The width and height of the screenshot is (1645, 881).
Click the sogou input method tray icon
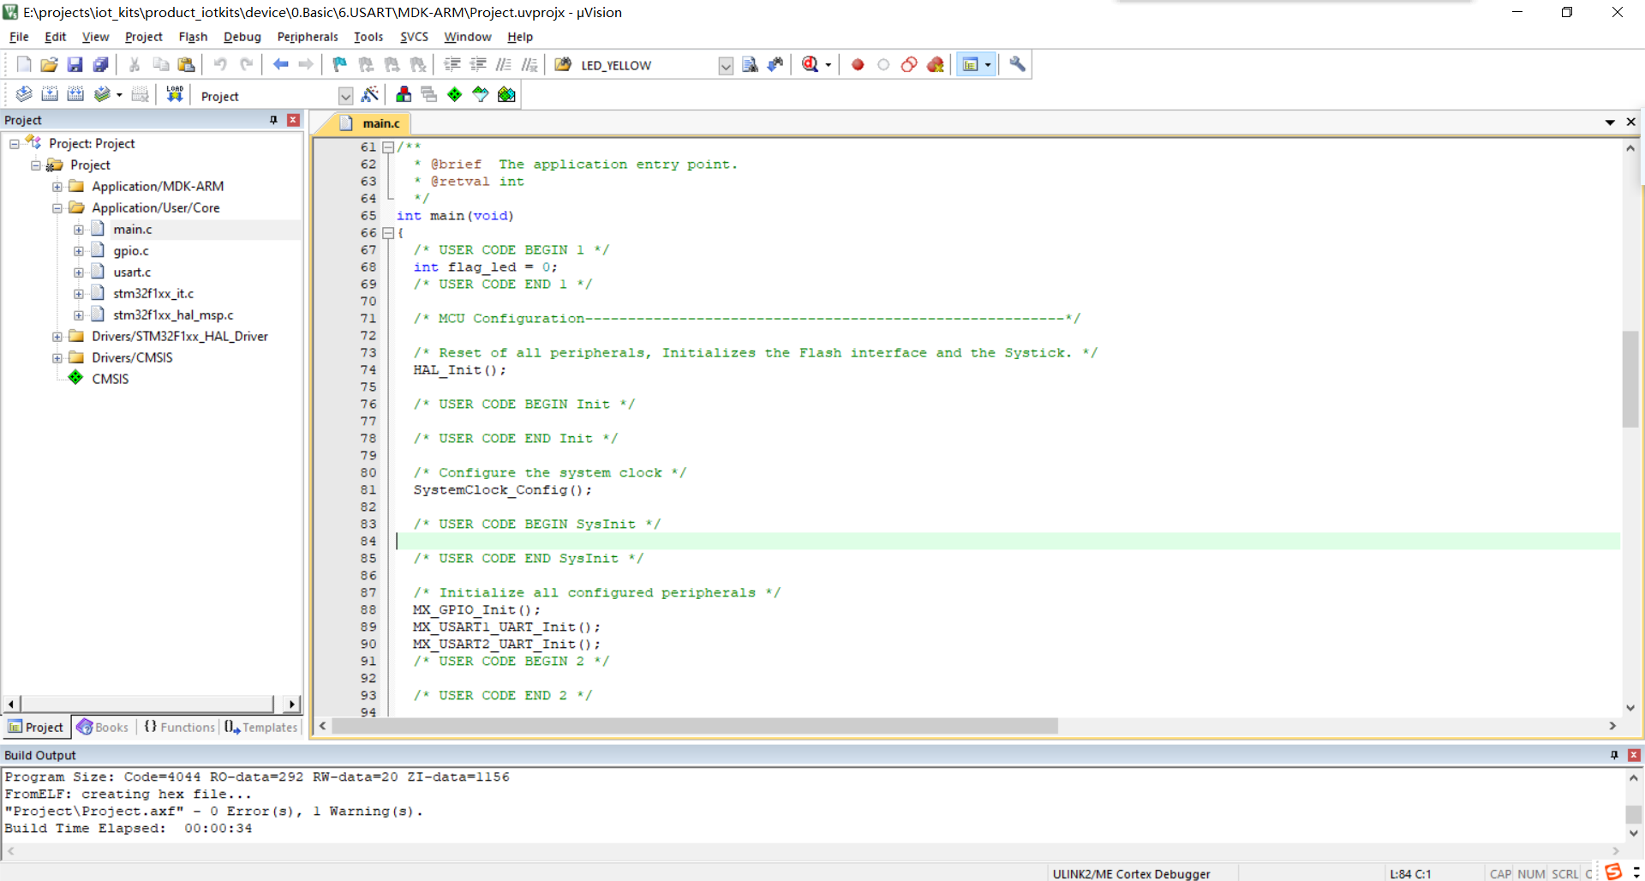[x=1613, y=872]
